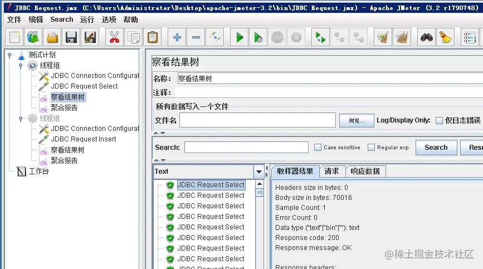Screen dimensions: 483x269
Task: Click the Response code: 200 line
Action: pos(307,238)
